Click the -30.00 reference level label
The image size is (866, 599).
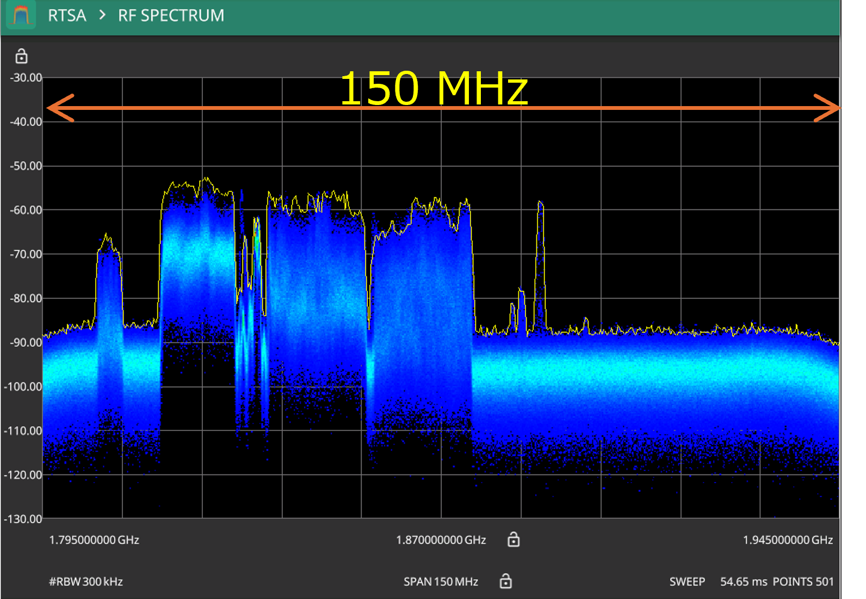[26, 78]
